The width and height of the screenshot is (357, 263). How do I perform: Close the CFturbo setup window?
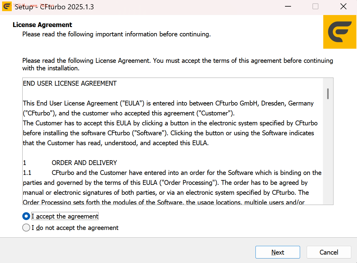pos(343,7)
